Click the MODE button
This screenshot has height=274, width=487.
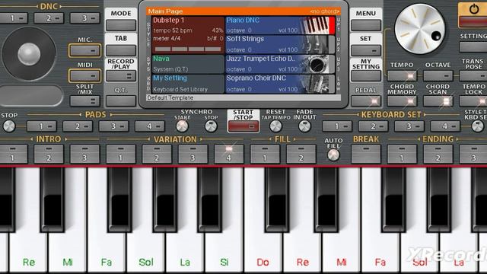(121, 25)
